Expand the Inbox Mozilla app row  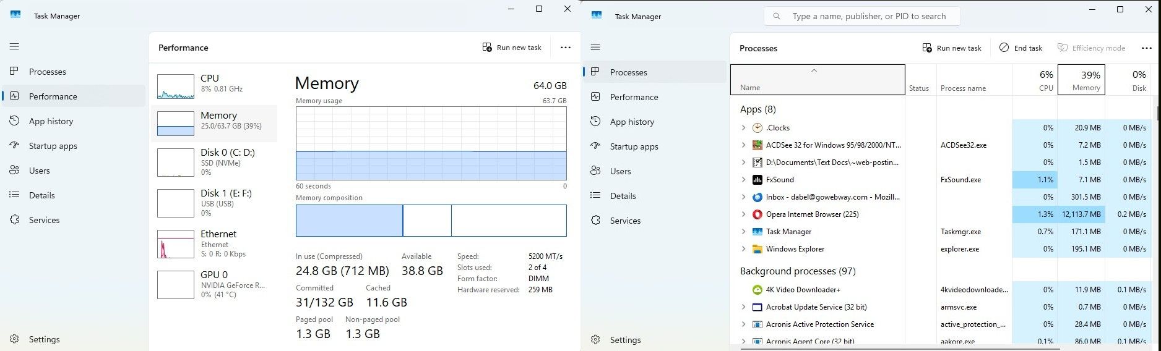click(x=743, y=197)
